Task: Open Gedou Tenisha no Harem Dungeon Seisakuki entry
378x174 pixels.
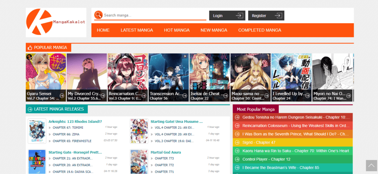Action: tap(296, 117)
